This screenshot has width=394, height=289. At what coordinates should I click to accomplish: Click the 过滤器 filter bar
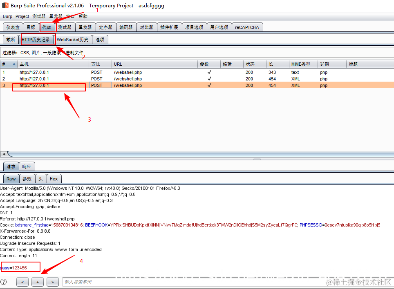pyautogui.click(x=197, y=53)
